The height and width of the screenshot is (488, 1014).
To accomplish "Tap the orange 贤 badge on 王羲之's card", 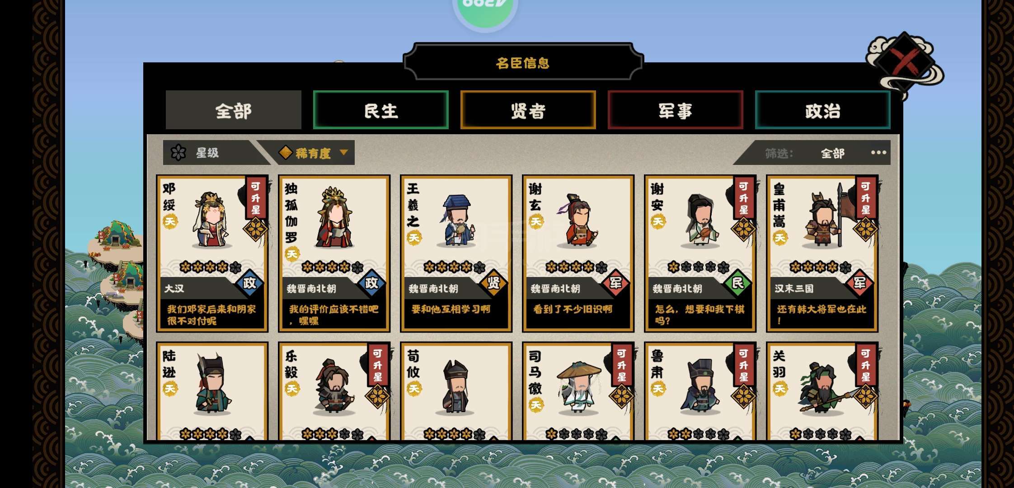I will 493,283.
